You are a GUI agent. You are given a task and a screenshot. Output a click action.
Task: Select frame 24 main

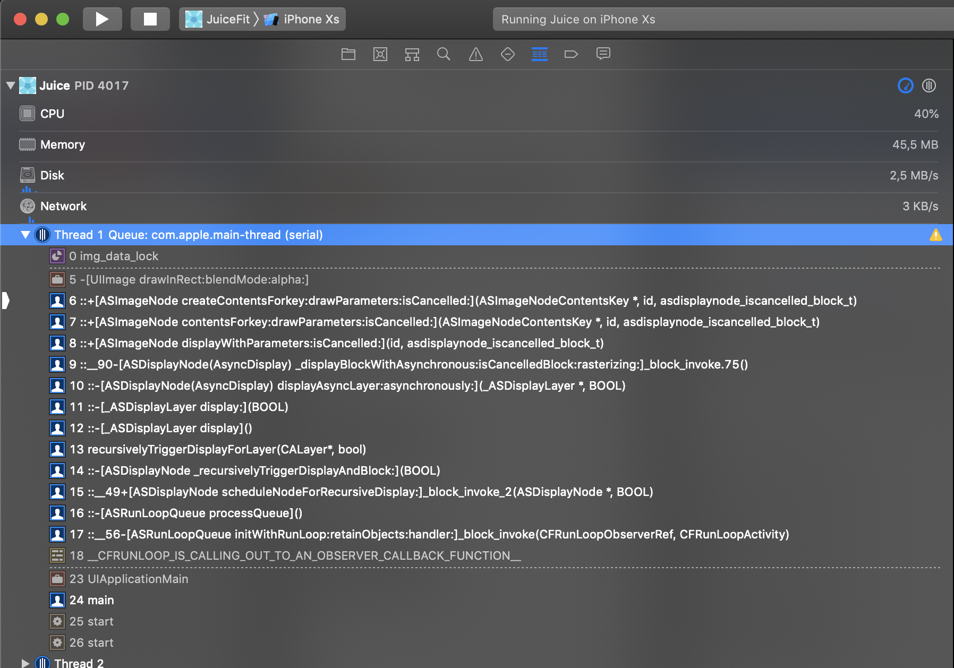[477, 600]
